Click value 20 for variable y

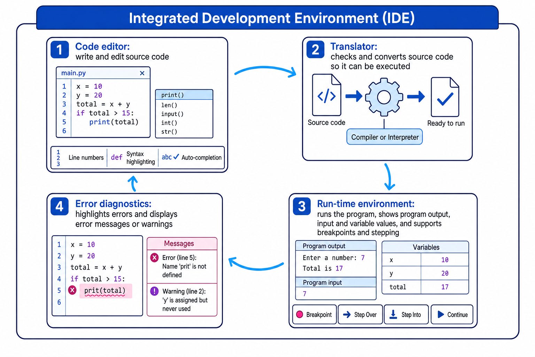(x=445, y=273)
